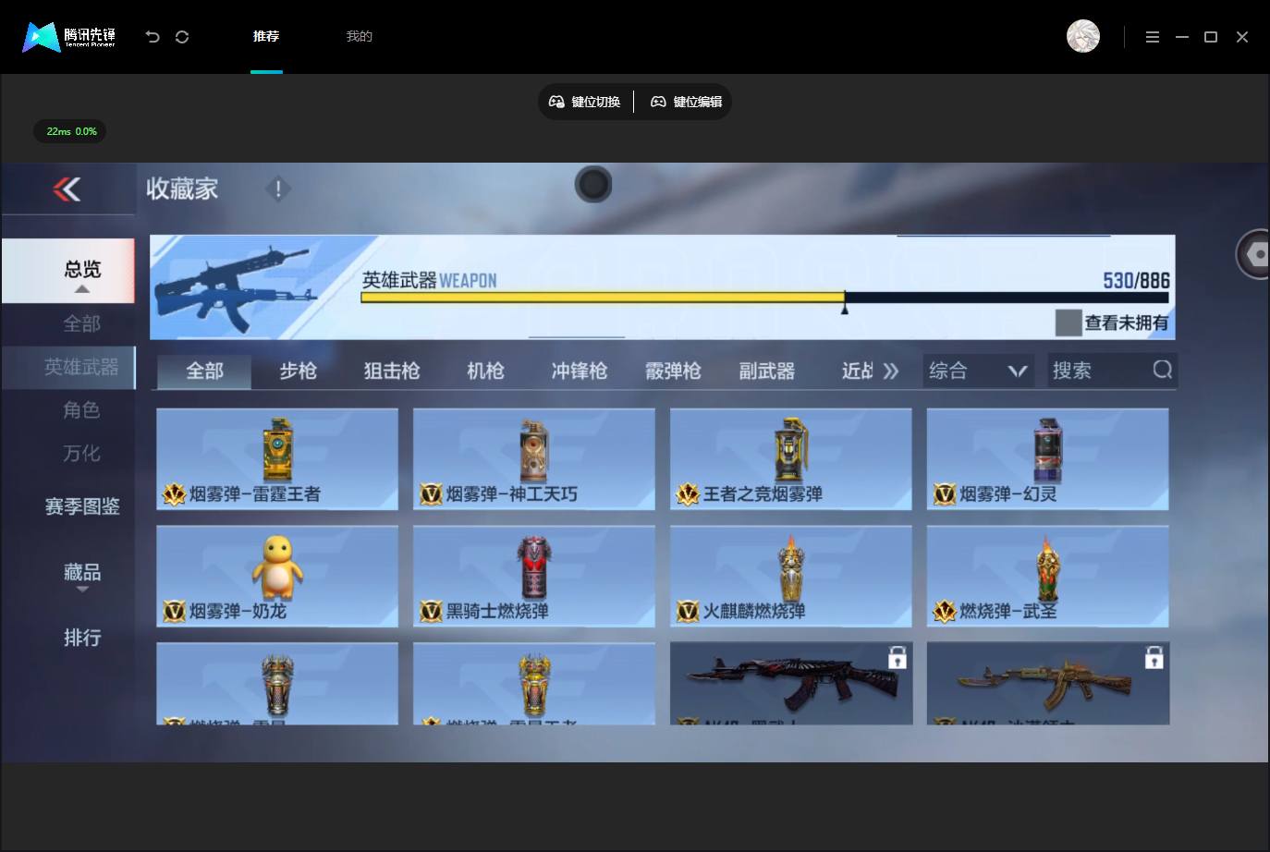Click the V badge on 烟雾弹-幻灵
The width and height of the screenshot is (1270, 852).
click(x=944, y=494)
